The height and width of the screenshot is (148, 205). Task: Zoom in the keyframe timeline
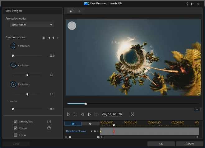pos(98,137)
